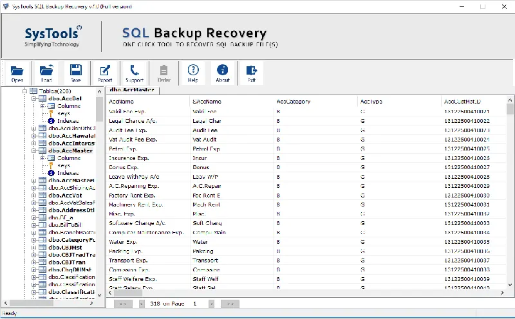Select the dbo.BillToBill table item
Image resolution: width=515 pixels, height=319 pixels.
click(65, 225)
